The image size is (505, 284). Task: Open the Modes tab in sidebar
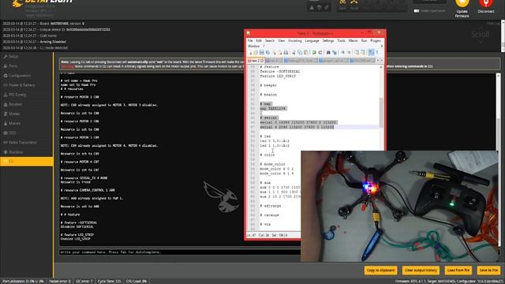26,114
